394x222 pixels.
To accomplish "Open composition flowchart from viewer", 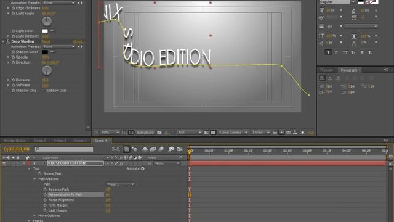I will (295, 133).
